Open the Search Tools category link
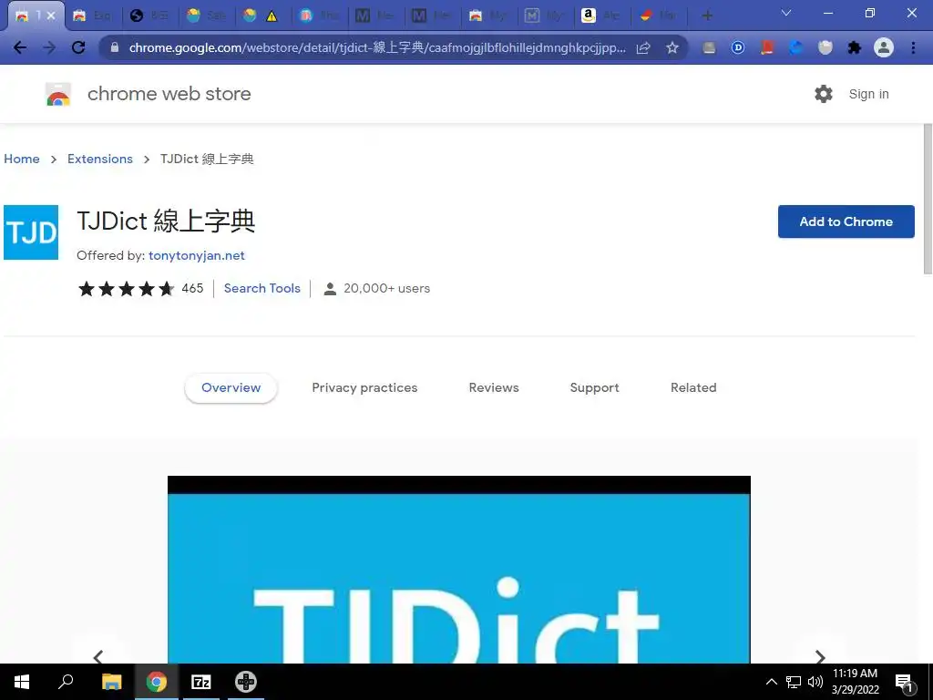The image size is (933, 700). tap(261, 288)
